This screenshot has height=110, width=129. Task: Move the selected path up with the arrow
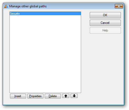[x=66, y=96]
